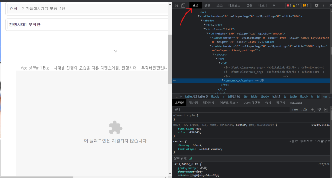Click the filter input in Styles pane
Viewport: 332px width, 178px height.
click(x=231, y=109)
